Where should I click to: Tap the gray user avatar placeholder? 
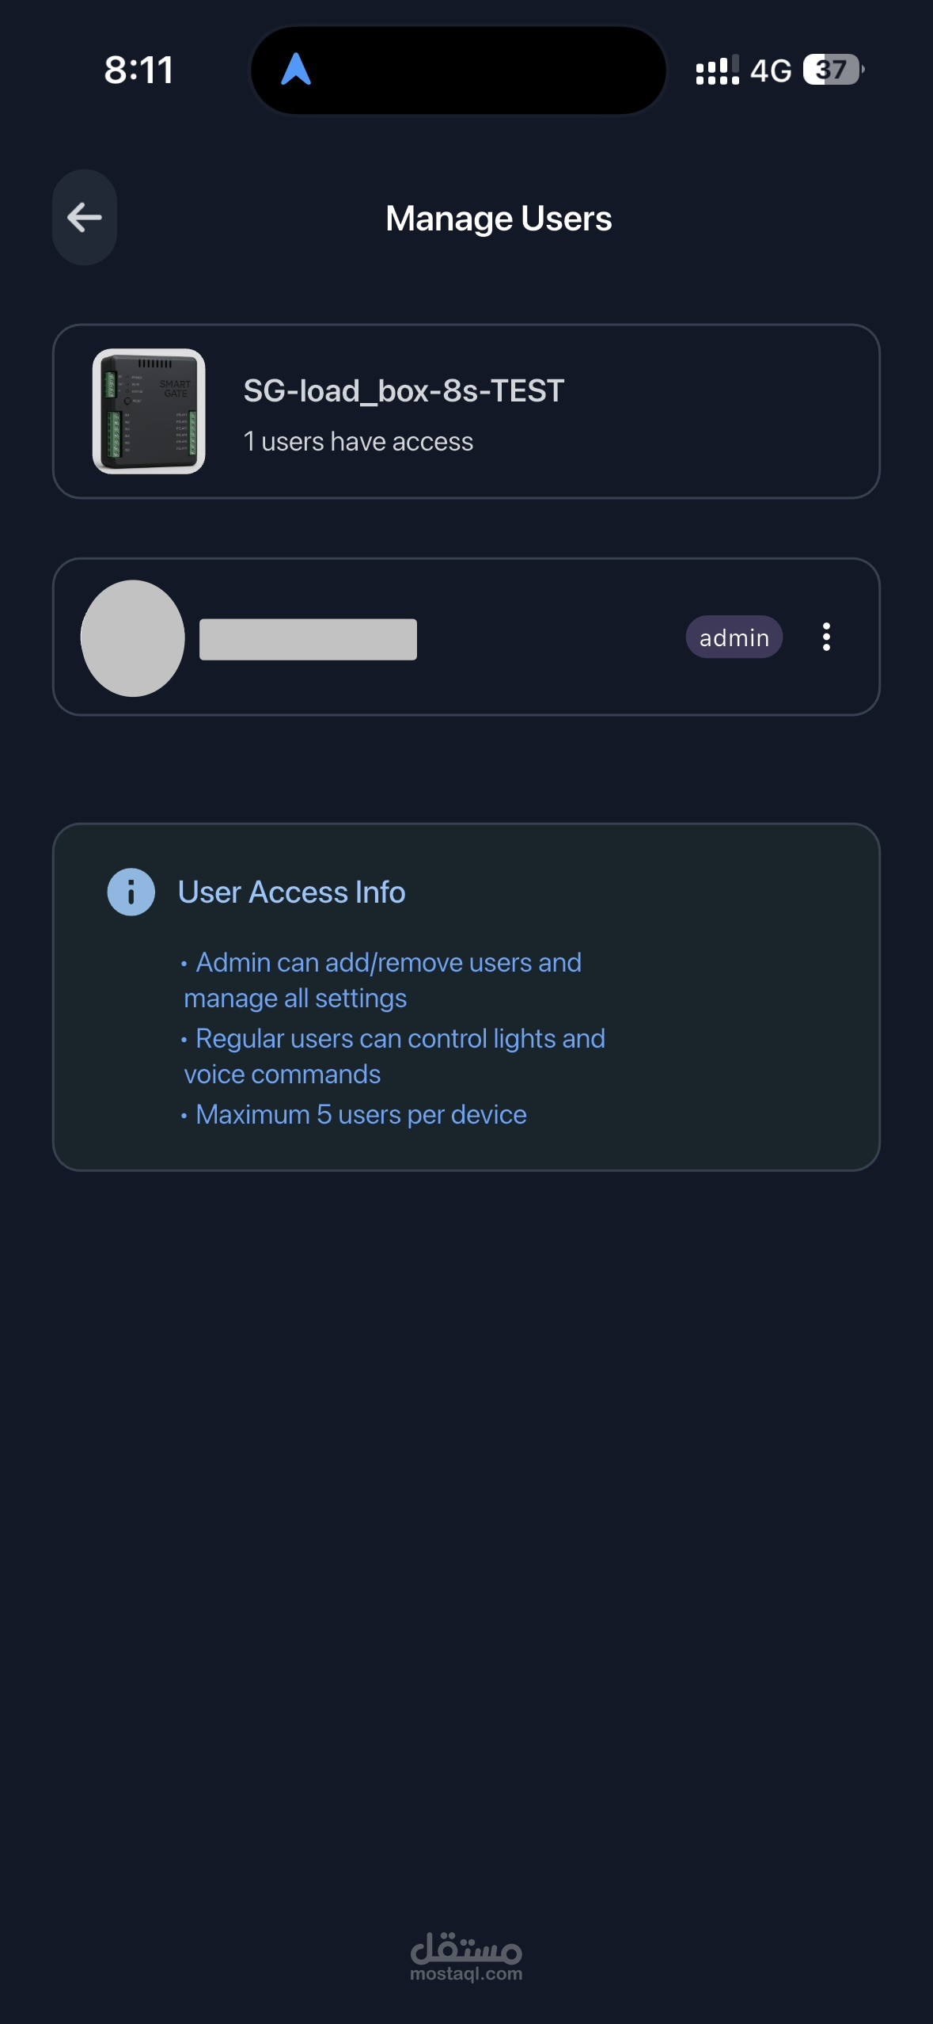[133, 638]
